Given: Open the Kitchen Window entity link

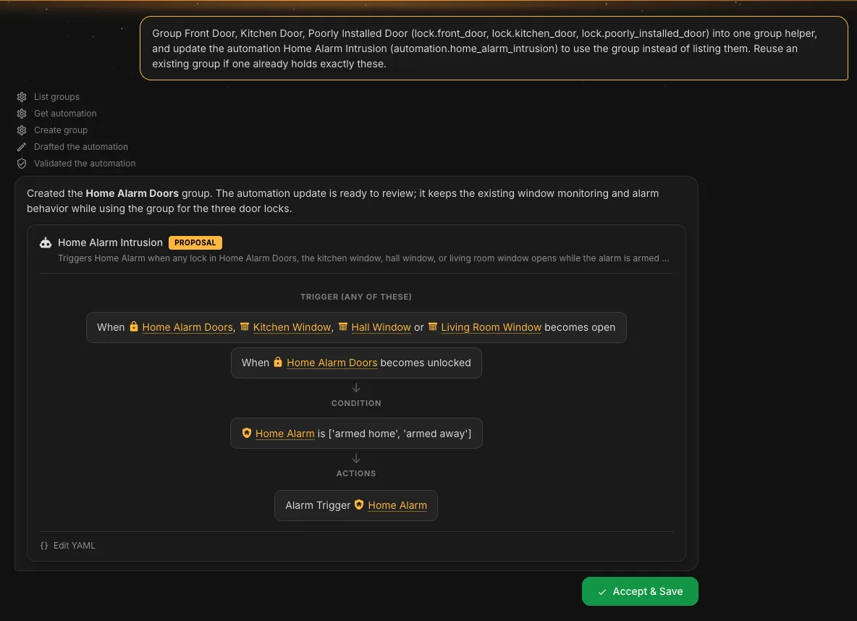Looking at the screenshot, I should [292, 327].
